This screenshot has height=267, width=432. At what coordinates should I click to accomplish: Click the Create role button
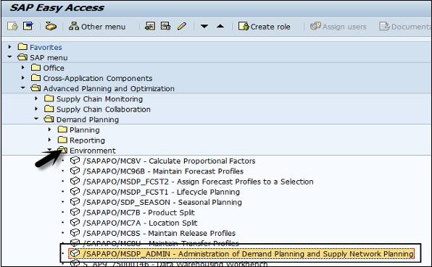point(265,27)
